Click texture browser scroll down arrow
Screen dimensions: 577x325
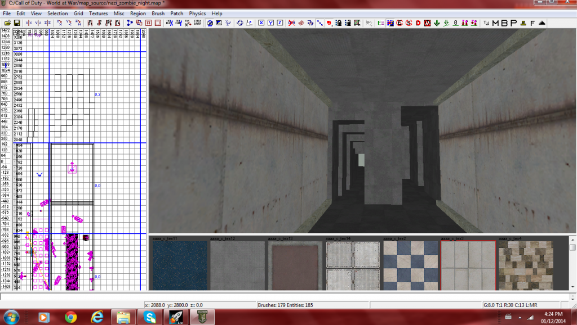(x=572, y=287)
